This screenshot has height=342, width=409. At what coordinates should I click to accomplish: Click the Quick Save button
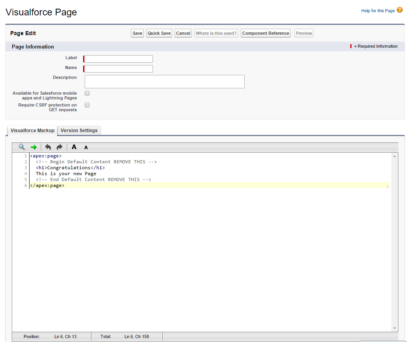click(x=159, y=34)
